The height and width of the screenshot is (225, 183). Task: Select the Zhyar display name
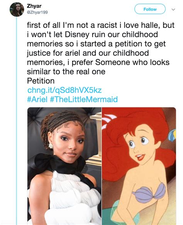click(34, 6)
